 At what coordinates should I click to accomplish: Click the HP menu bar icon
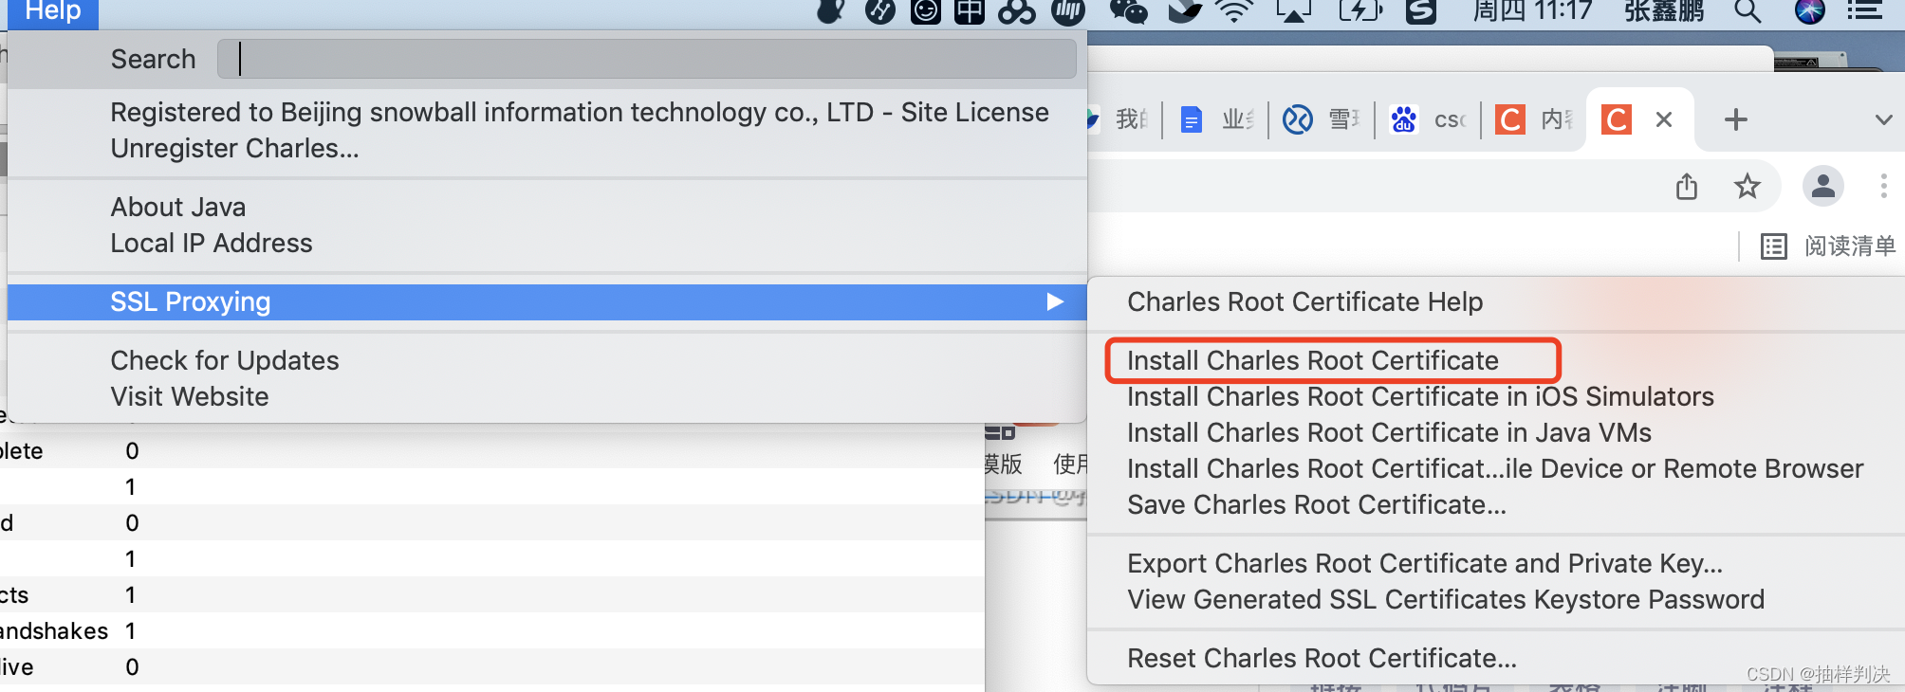1068,11
